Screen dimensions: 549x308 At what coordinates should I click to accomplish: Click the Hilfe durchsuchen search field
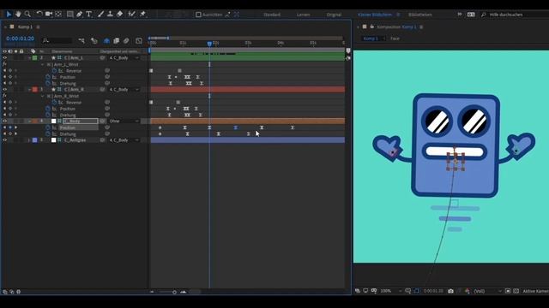tap(515, 15)
